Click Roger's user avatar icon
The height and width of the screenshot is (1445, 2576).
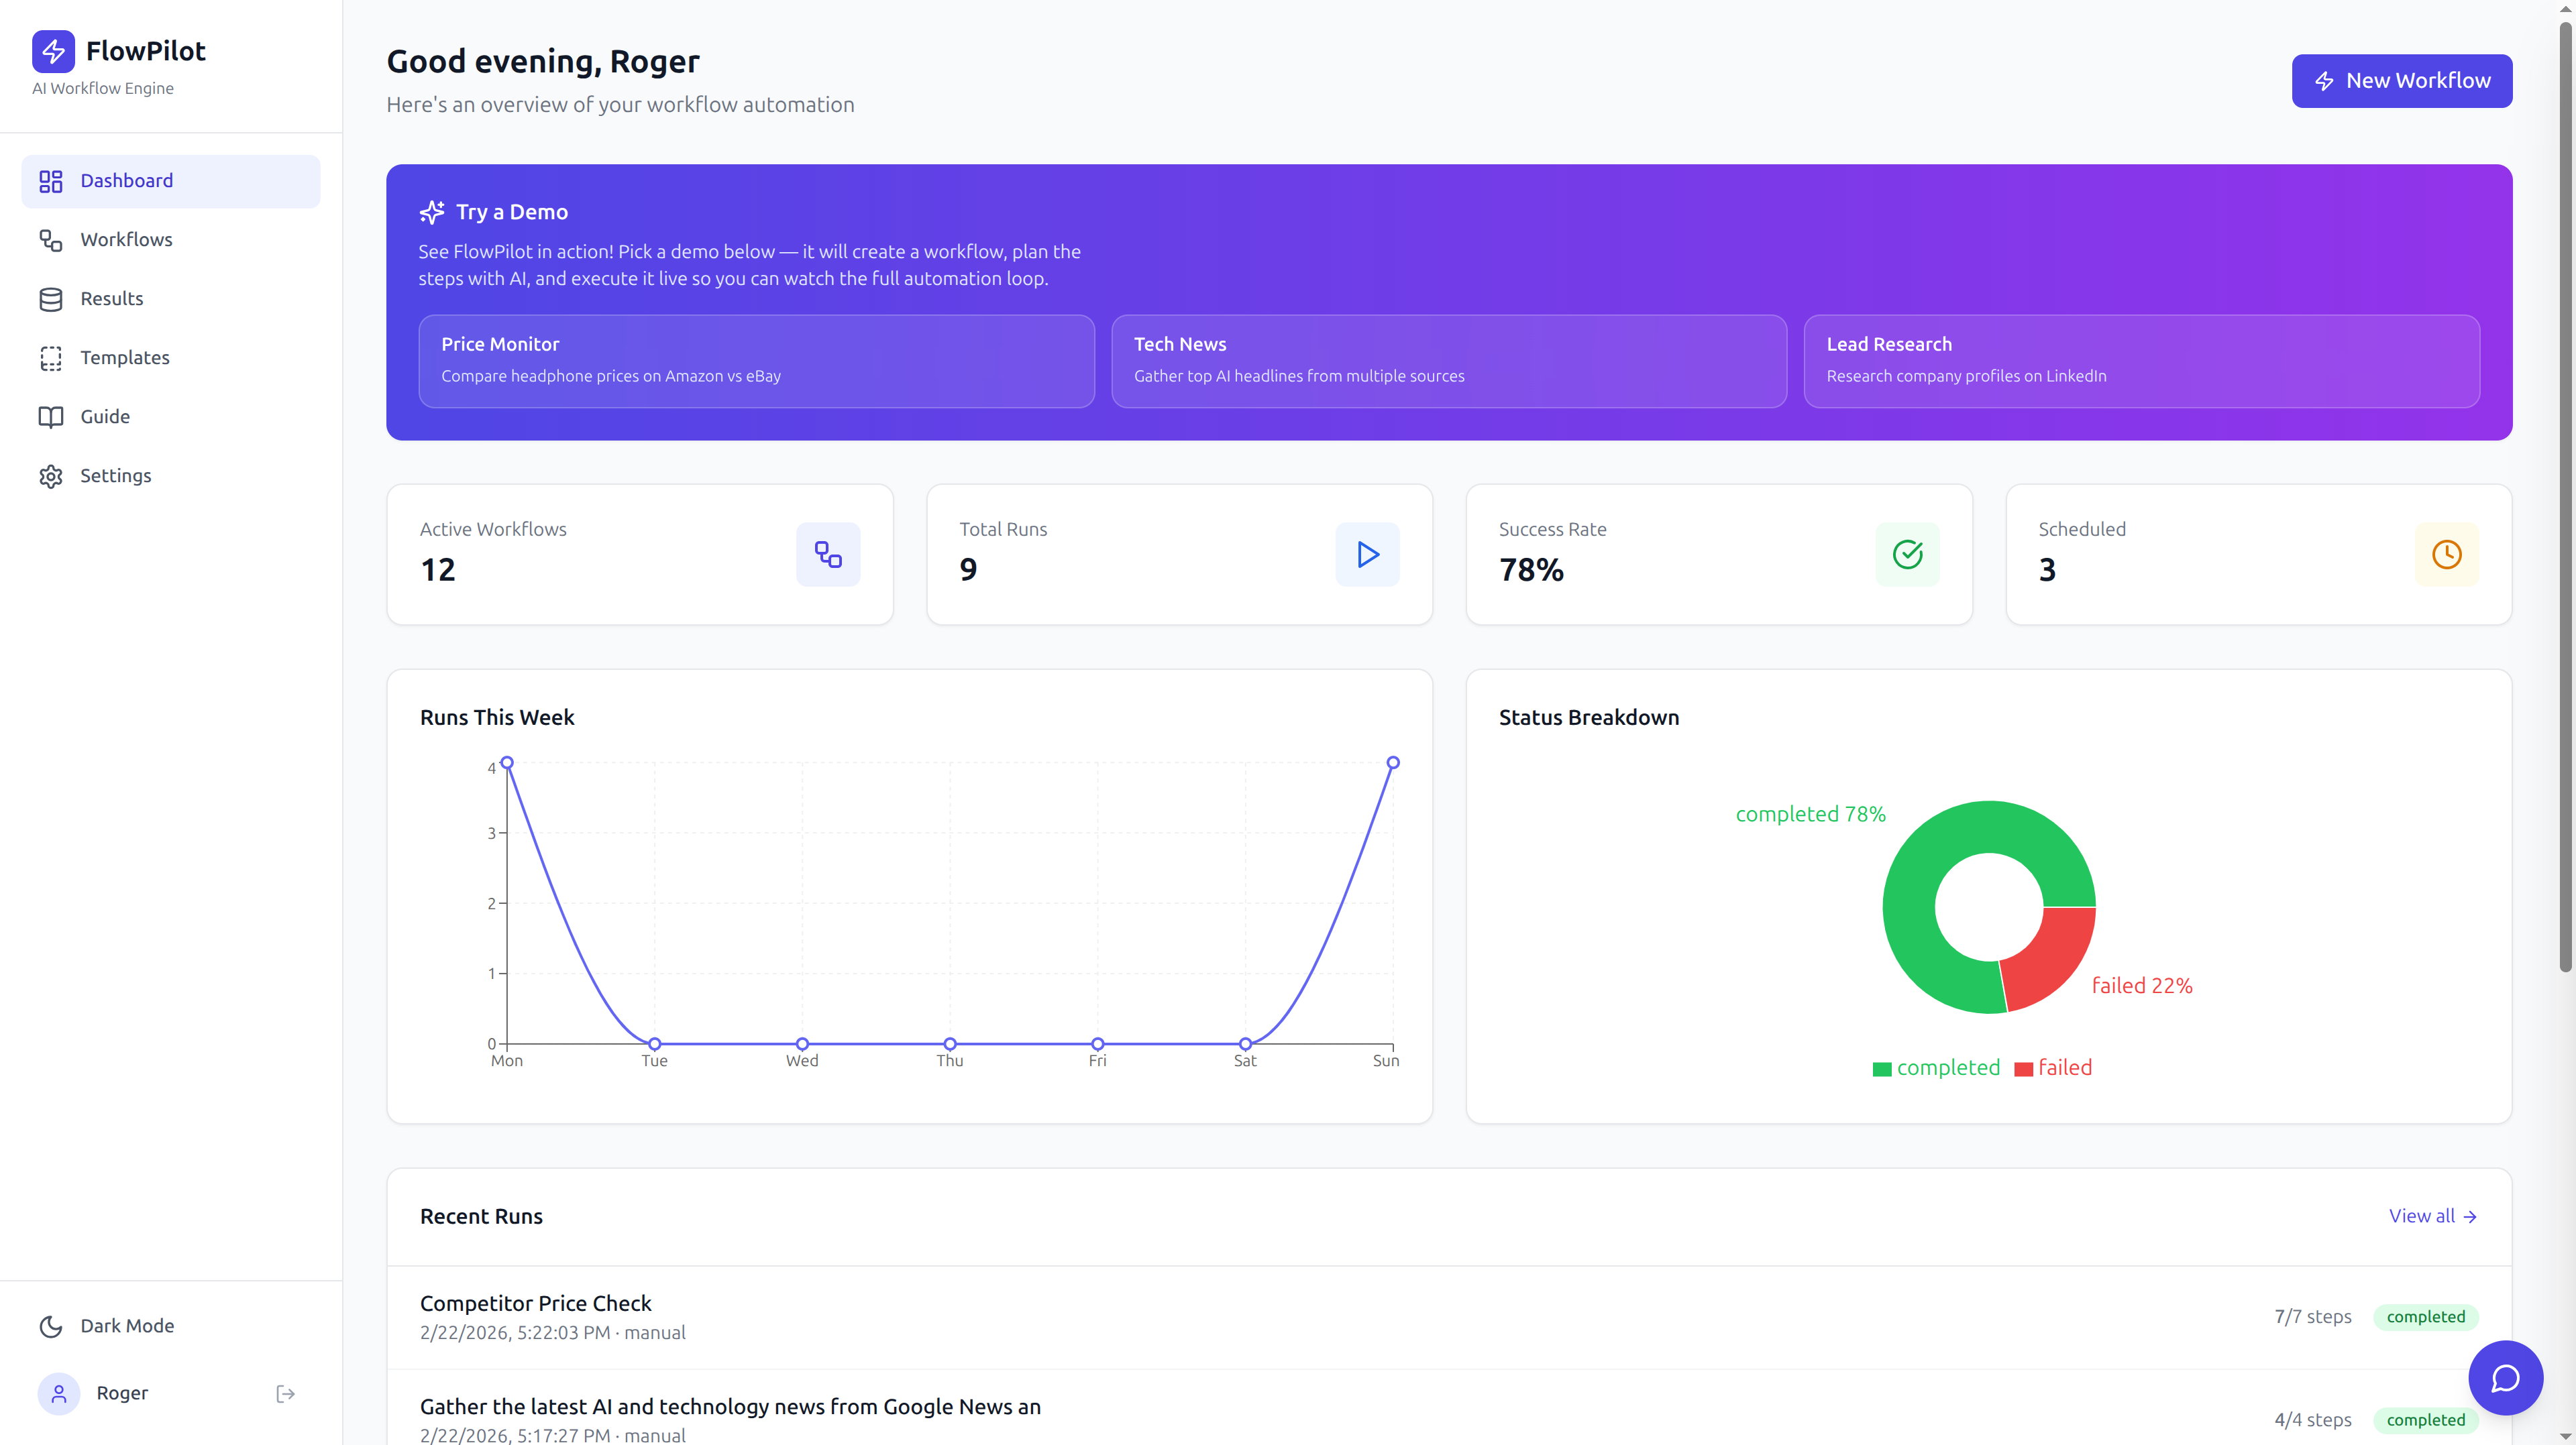click(x=59, y=1393)
